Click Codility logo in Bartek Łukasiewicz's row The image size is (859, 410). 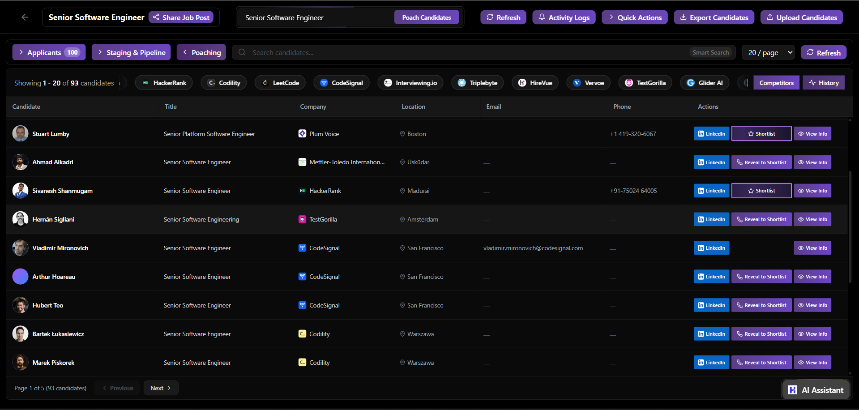302,334
